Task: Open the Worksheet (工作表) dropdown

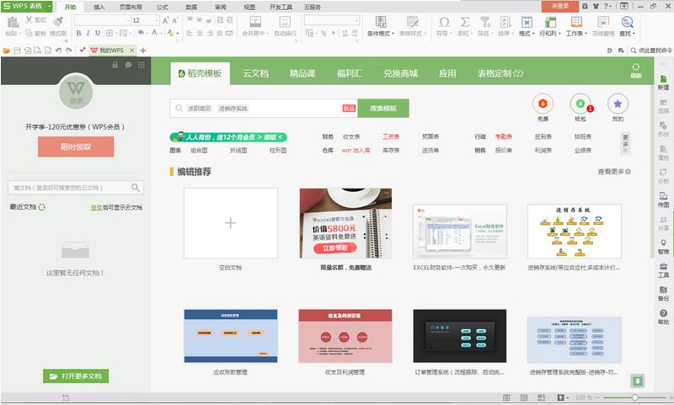Action: pyautogui.click(x=576, y=33)
